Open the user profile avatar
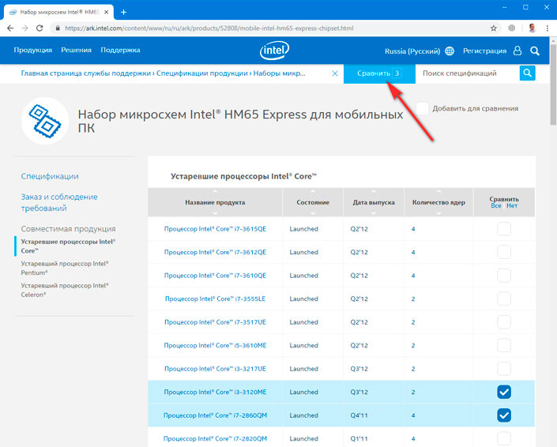The height and width of the screenshot is (447, 557). 532,28
